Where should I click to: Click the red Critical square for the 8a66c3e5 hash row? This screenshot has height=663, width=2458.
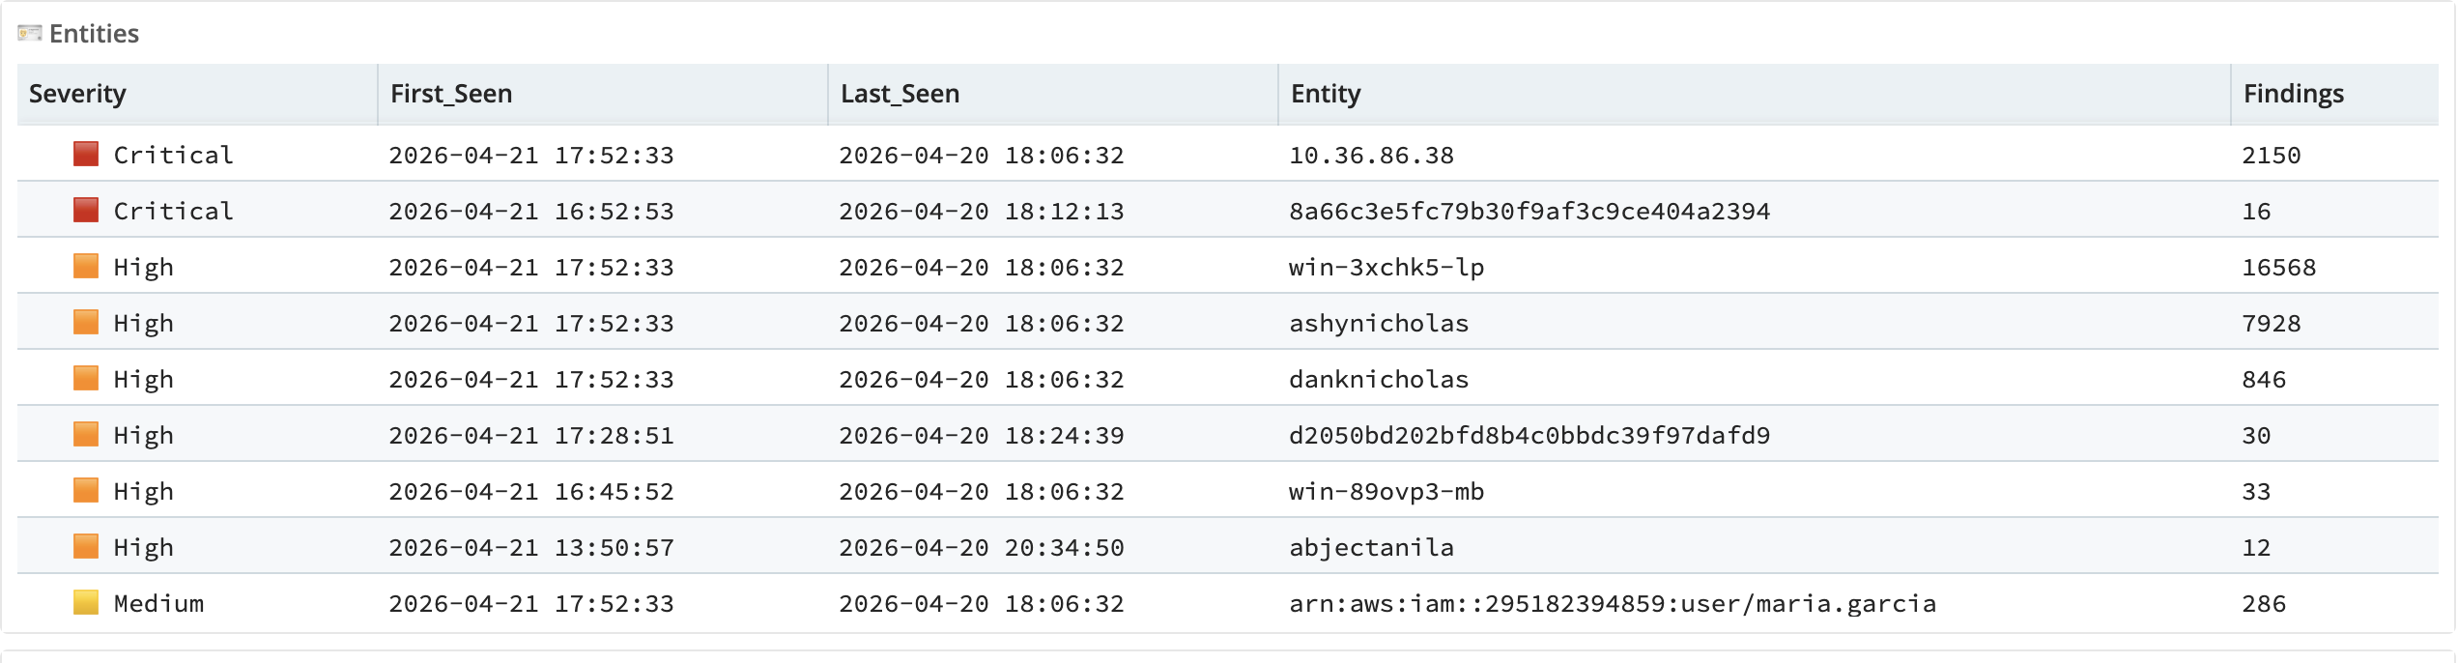coord(86,210)
